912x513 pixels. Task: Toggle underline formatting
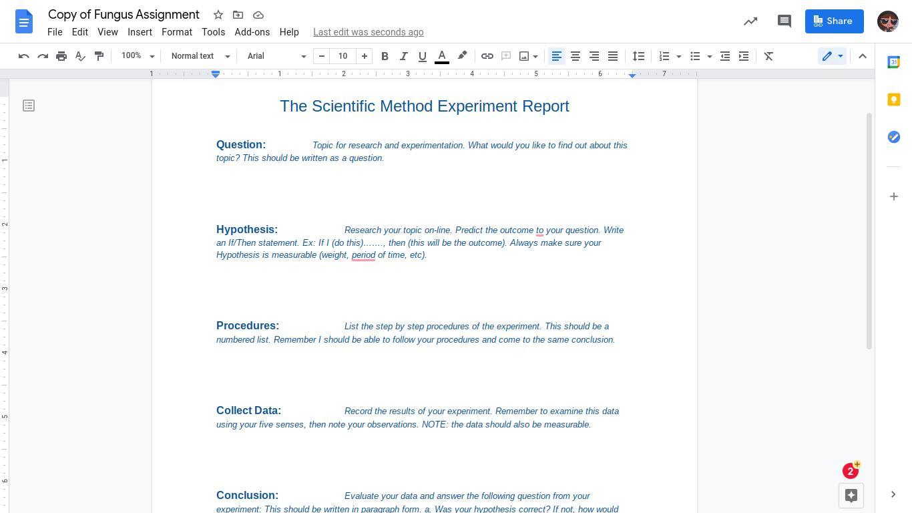click(422, 56)
